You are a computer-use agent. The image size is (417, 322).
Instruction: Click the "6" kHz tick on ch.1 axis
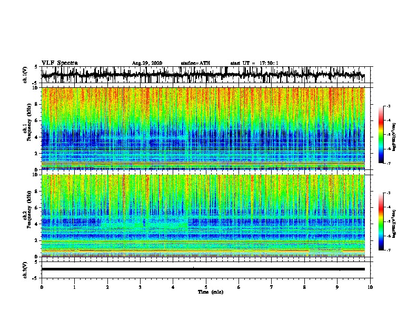[x=36, y=120]
